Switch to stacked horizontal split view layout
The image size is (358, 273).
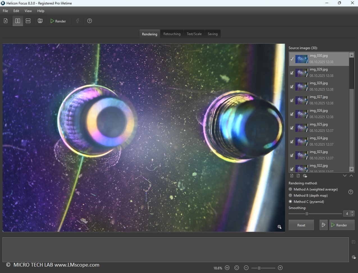28,21
